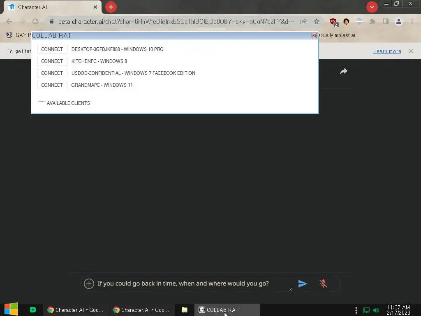421x316 pixels.
Task: Toggle the muted microphone icon
Action: coord(323,283)
